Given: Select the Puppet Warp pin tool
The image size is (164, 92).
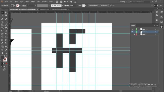Looking at the screenshot, I should click(6, 34).
